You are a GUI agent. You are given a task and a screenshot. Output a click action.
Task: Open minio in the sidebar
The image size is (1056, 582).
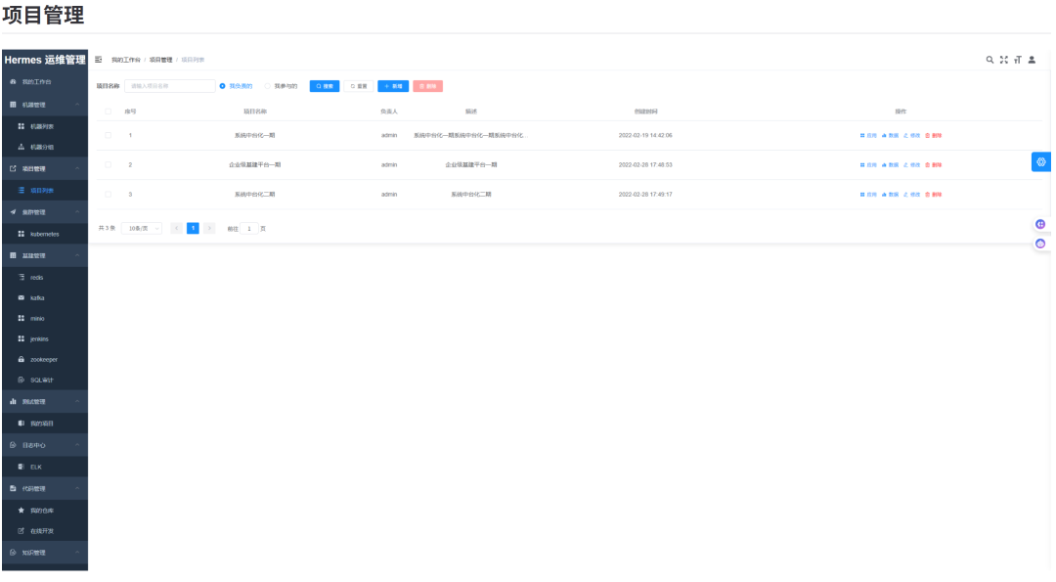[44, 319]
